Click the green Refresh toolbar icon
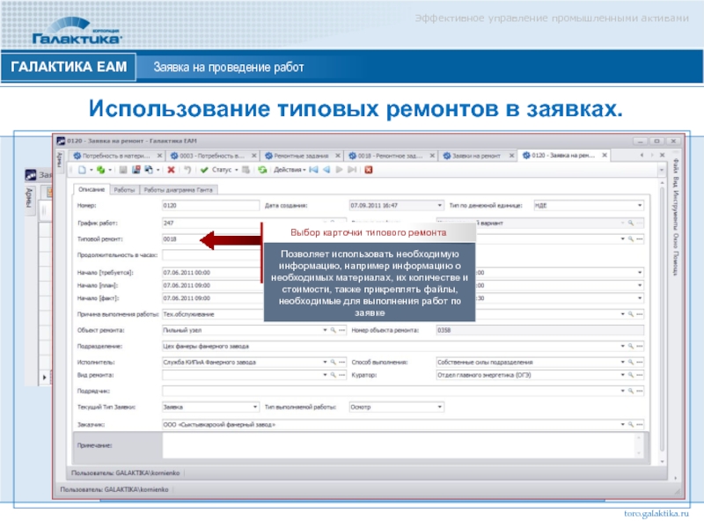The width and height of the screenshot is (704, 528). (x=262, y=170)
